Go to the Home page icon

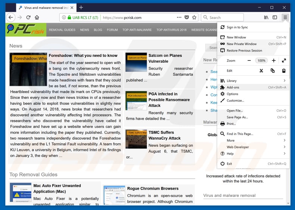coord(37,18)
